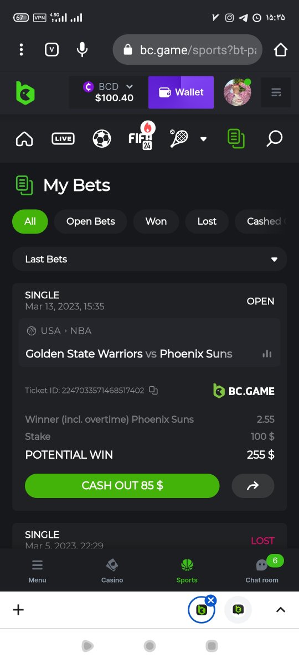
Task: Select the Open Bets filter
Action: pos(91,221)
